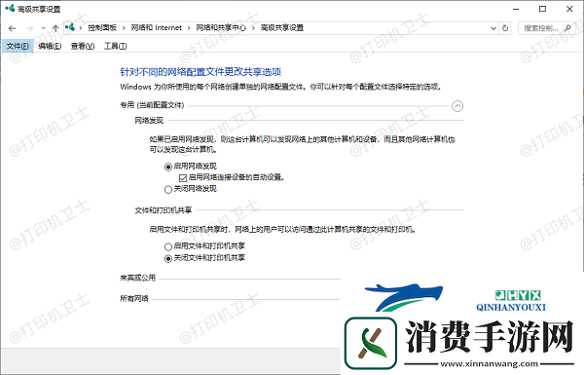The height and width of the screenshot is (375, 584).
Task: Select 启用文件和打印机共享 radio button
Action: (168, 246)
